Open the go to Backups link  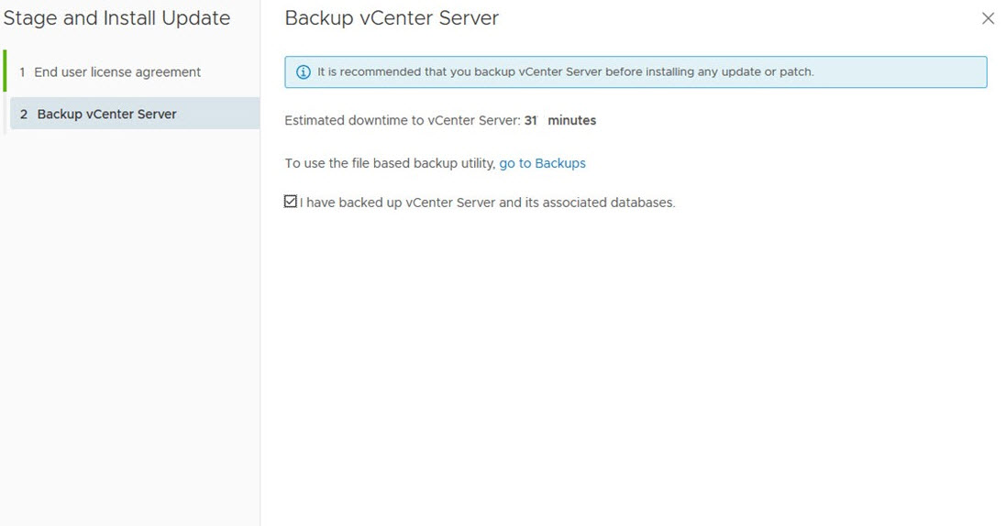point(542,163)
